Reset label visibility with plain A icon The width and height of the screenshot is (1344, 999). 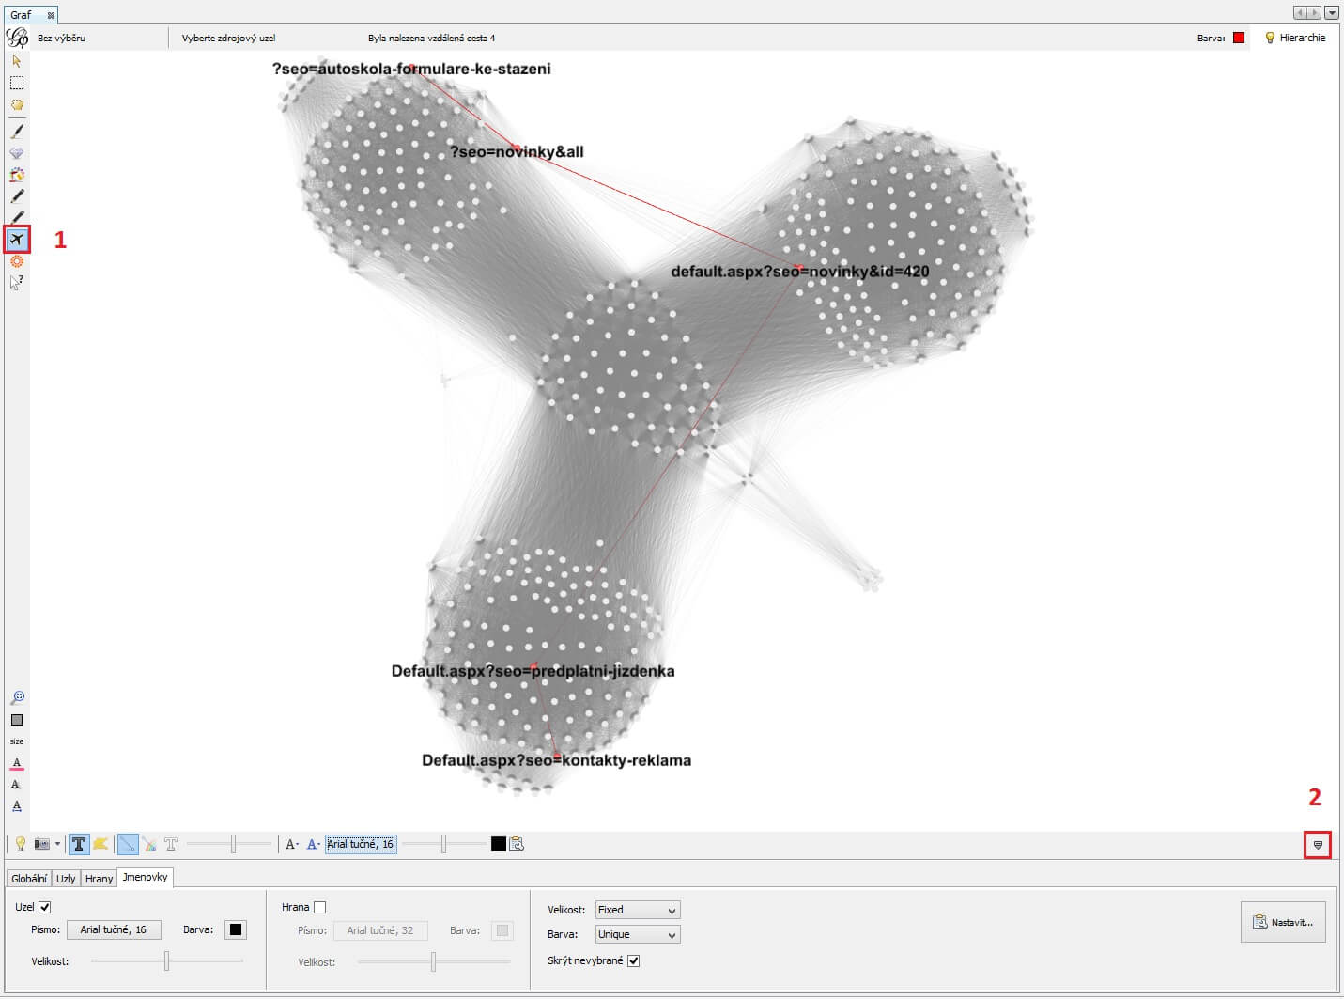16,784
